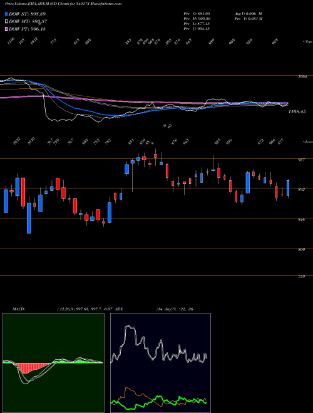Click the 'Pre V: 0.031 M' value
This screenshot has width=313, height=413.
(248, 19)
